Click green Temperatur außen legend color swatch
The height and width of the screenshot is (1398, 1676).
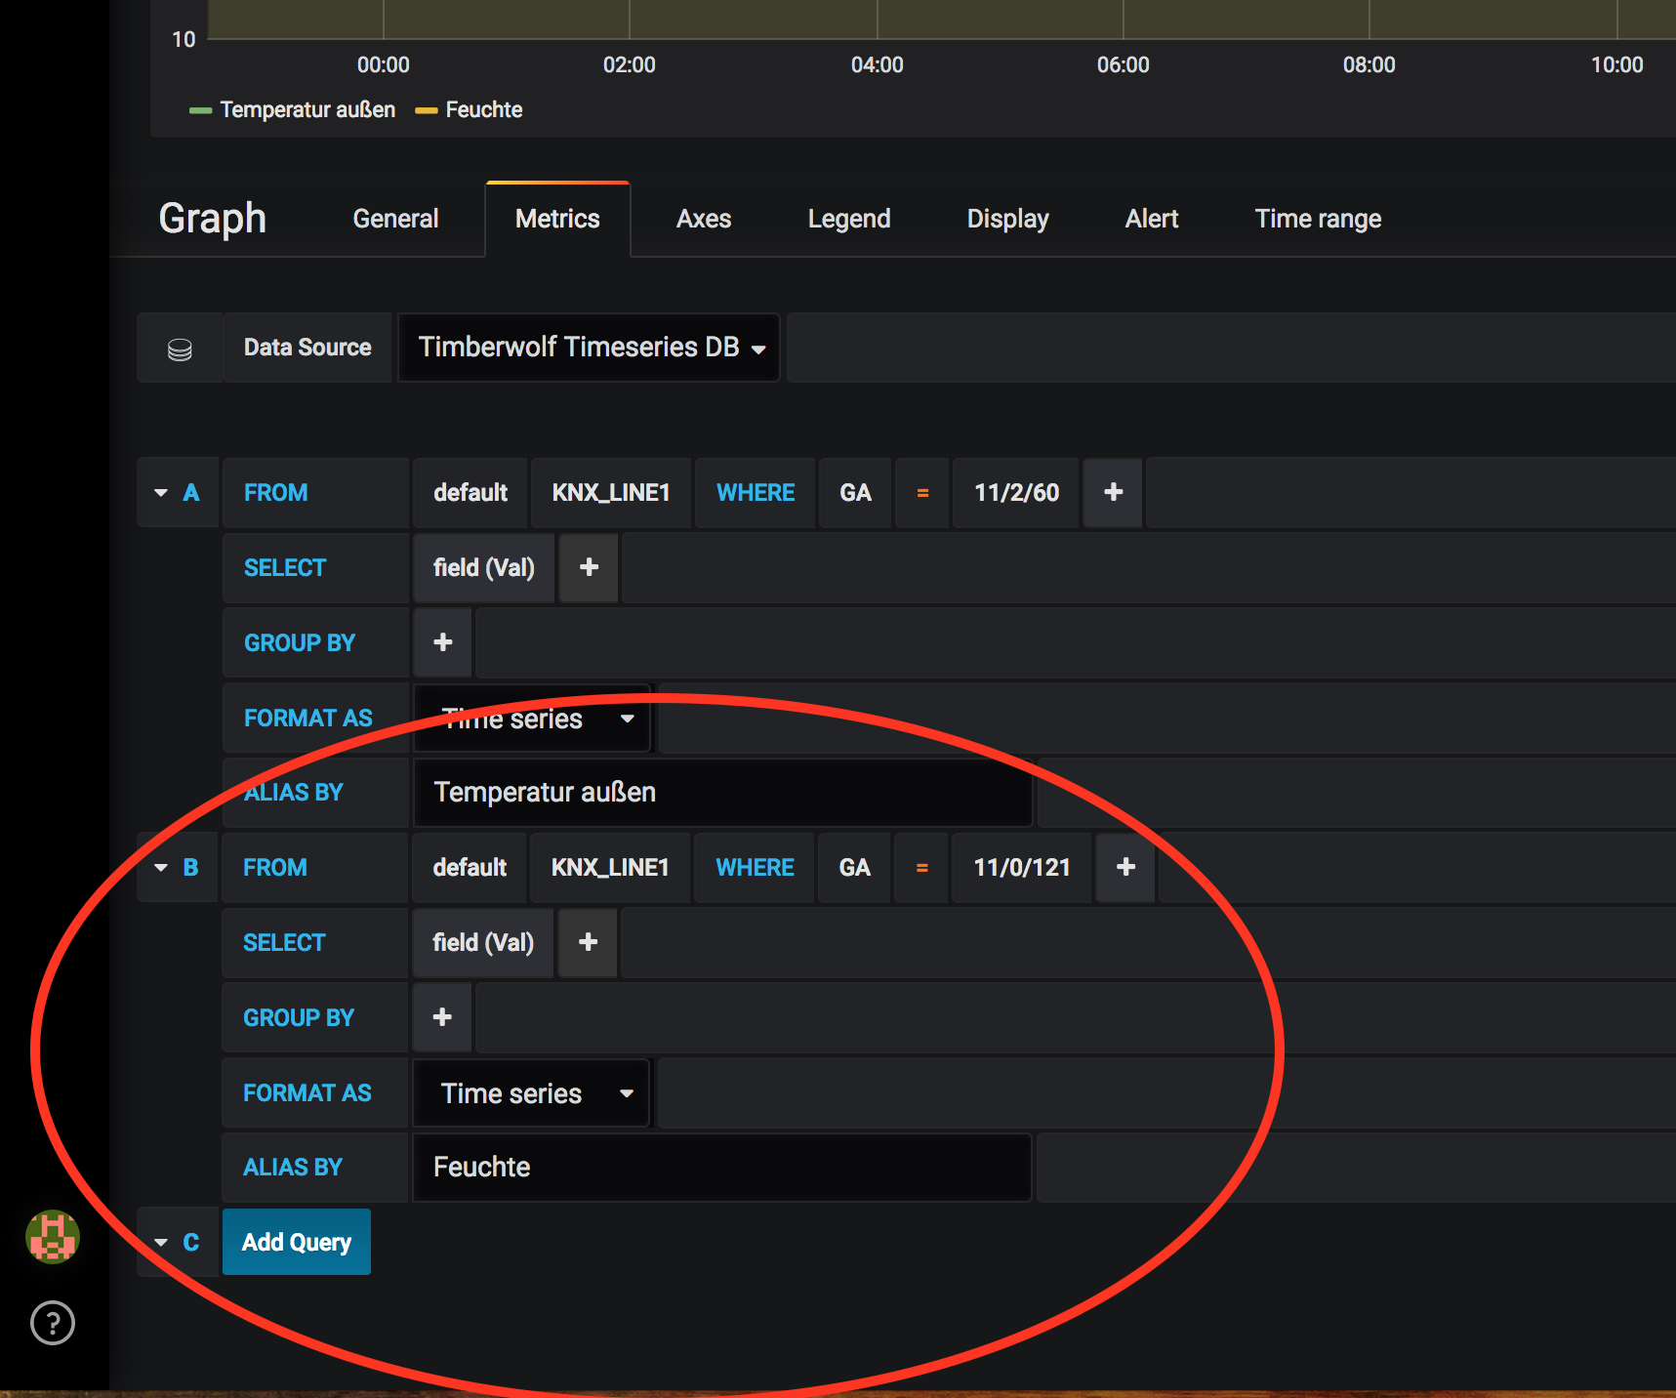coord(200,110)
